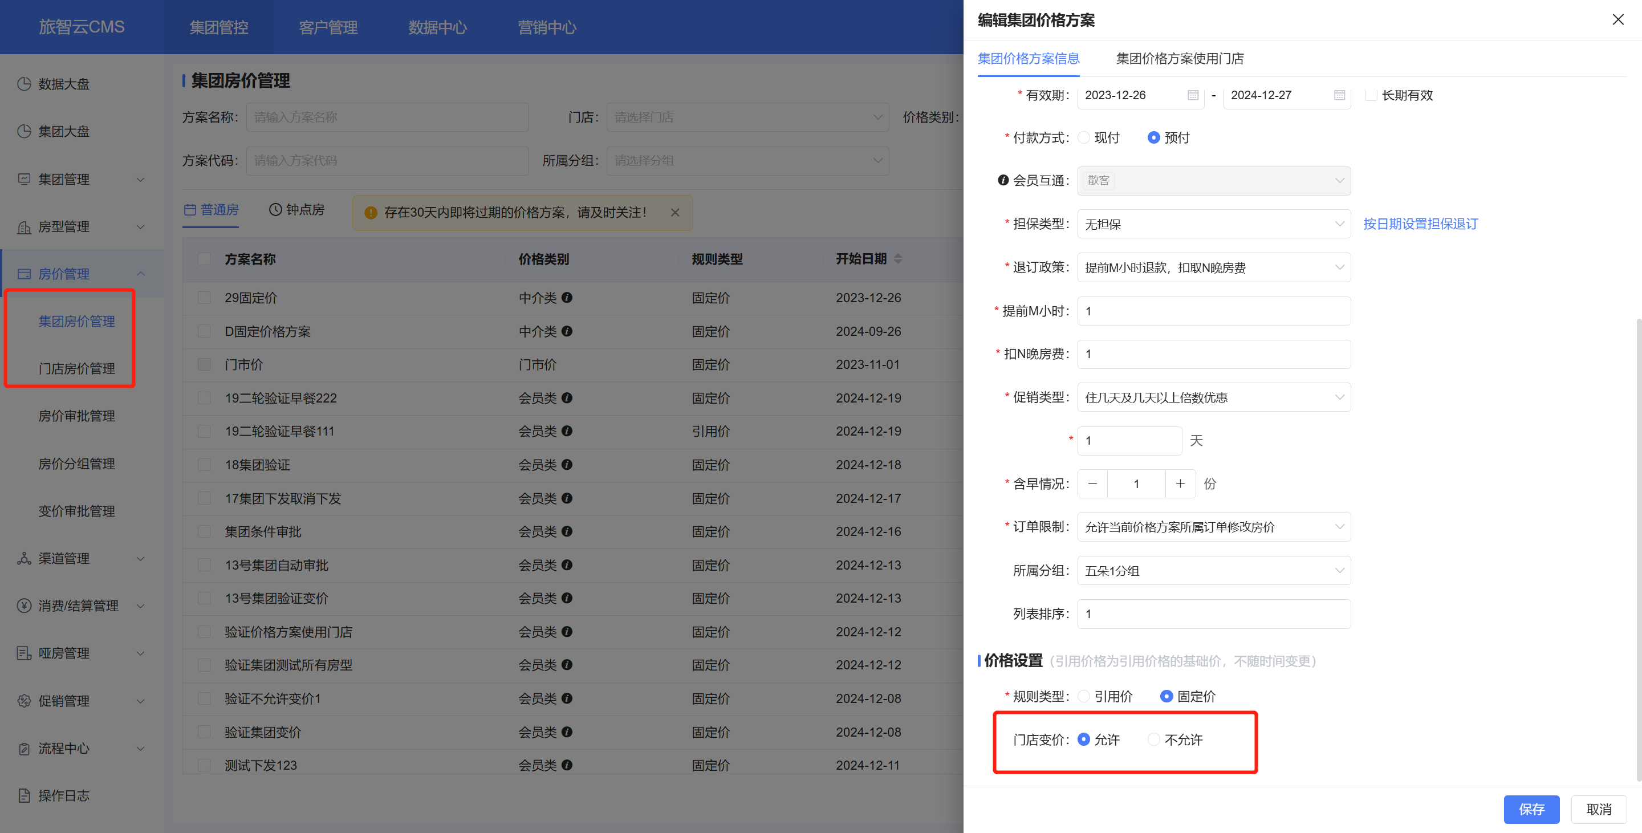
Task: Click info icon beside D固定价格方案 中介类
Action: coord(567,331)
